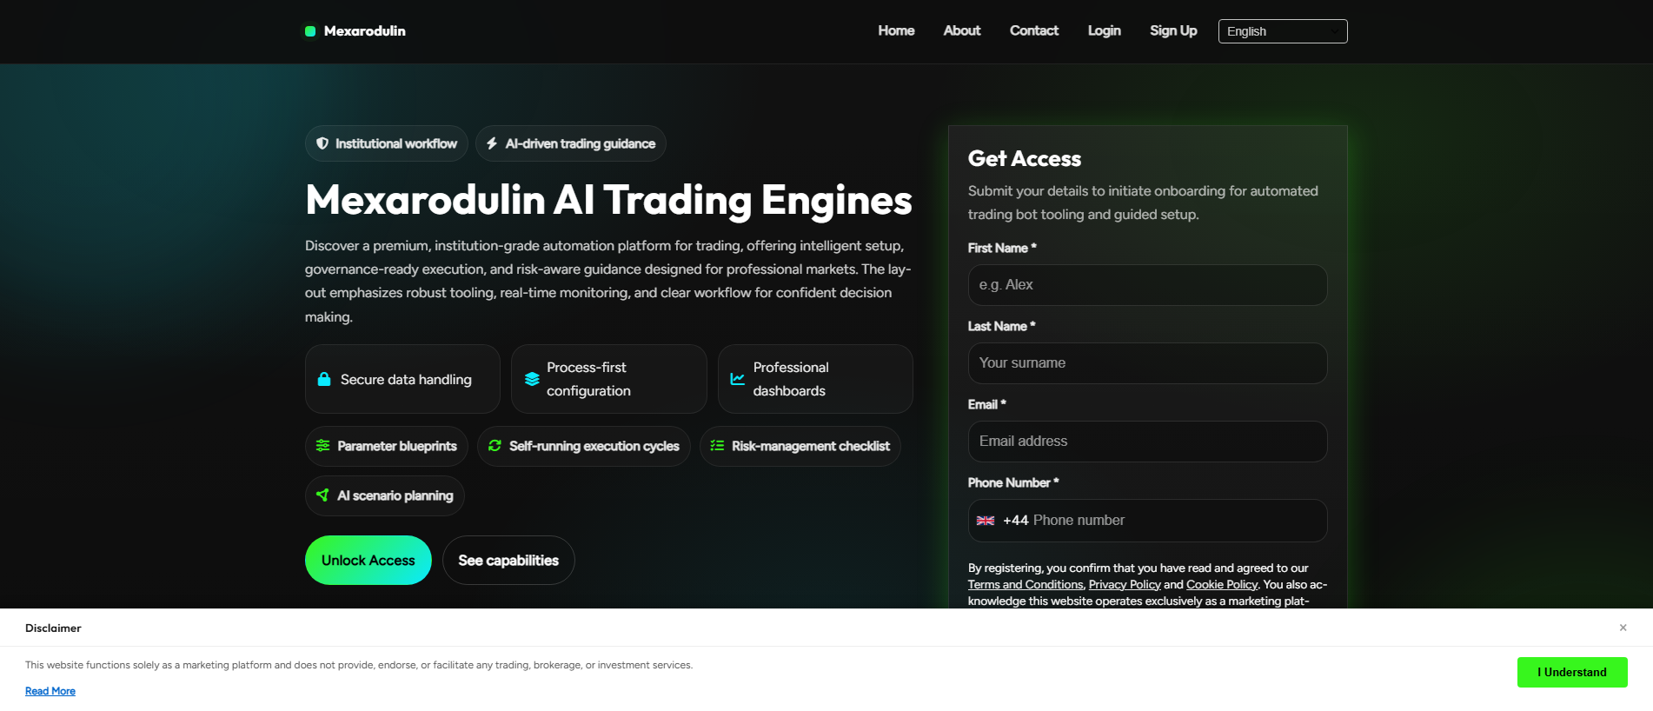Focus the Email address input field
This screenshot has height=711, width=1653.
pos(1147,442)
